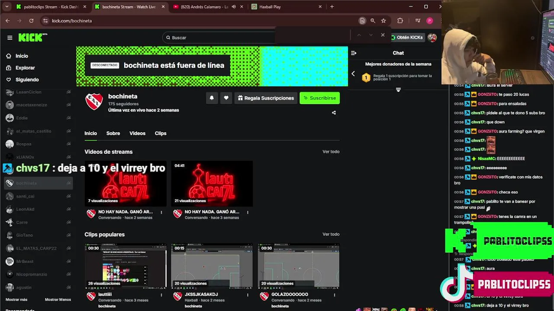Go to next find result arrow
The image size is (554, 311).
[x=371, y=35]
